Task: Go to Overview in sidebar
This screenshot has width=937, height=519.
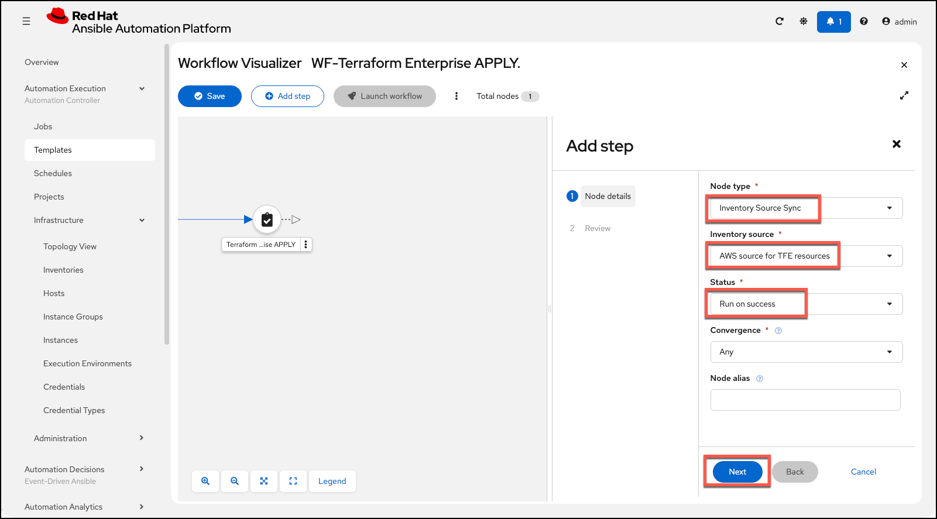Action: 42,62
